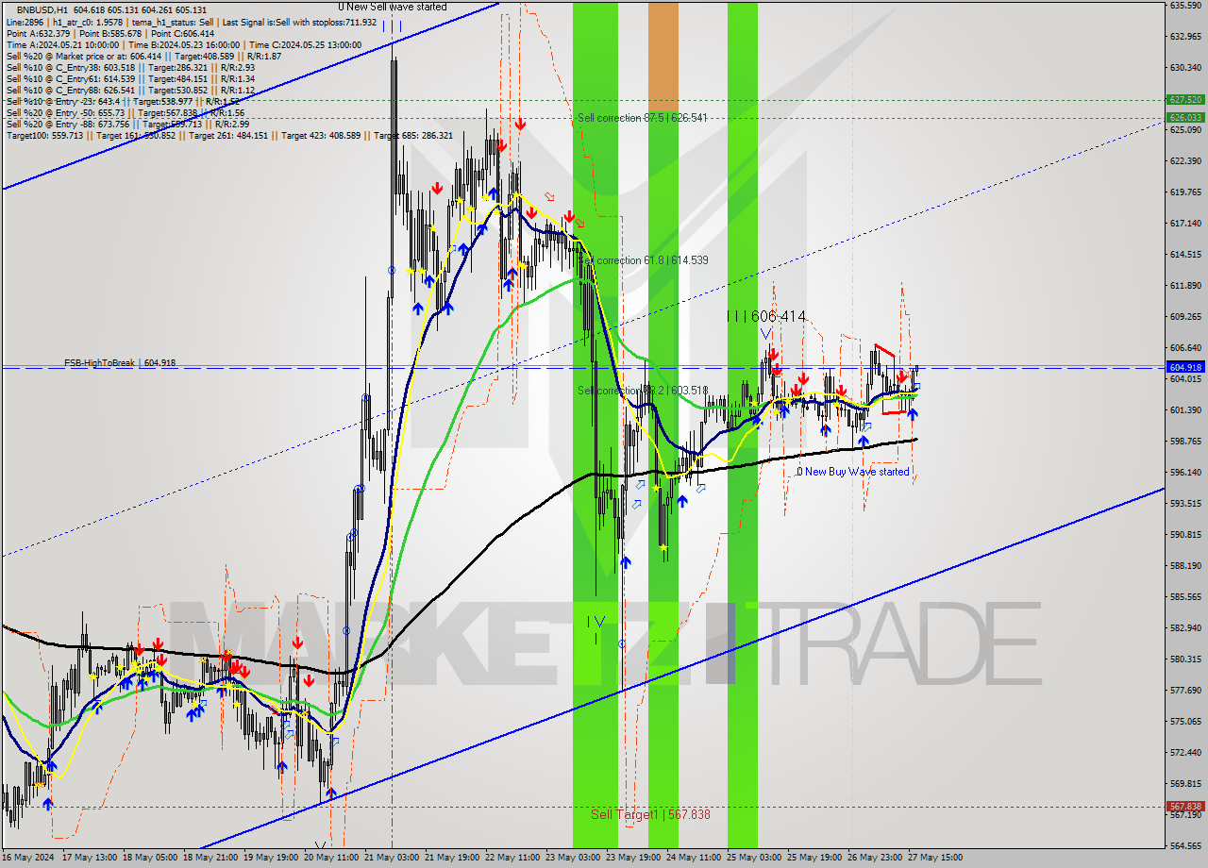The image size is (1208, 868).
Task: Select the 'Sell correction 87.5 | 626.541' label
Action: (643, 118)
